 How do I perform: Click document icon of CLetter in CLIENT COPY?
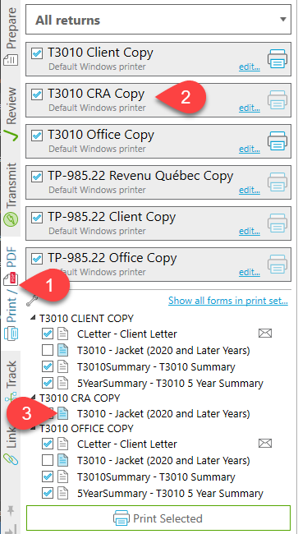[x=62, y=334]
